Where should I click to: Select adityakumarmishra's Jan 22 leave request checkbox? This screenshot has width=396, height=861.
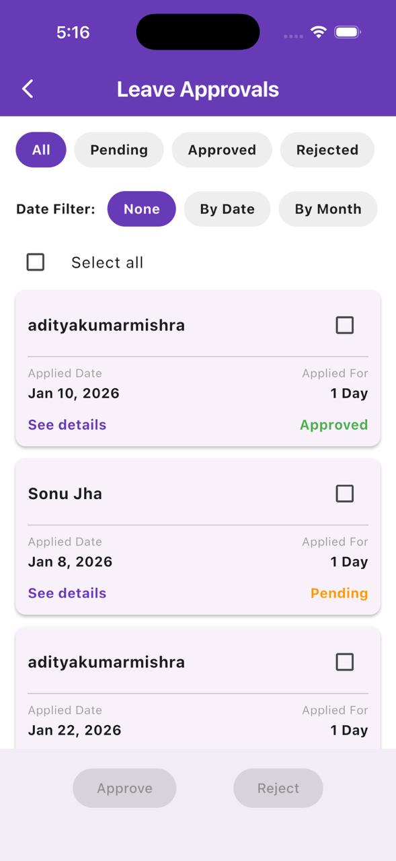[344, 661]
